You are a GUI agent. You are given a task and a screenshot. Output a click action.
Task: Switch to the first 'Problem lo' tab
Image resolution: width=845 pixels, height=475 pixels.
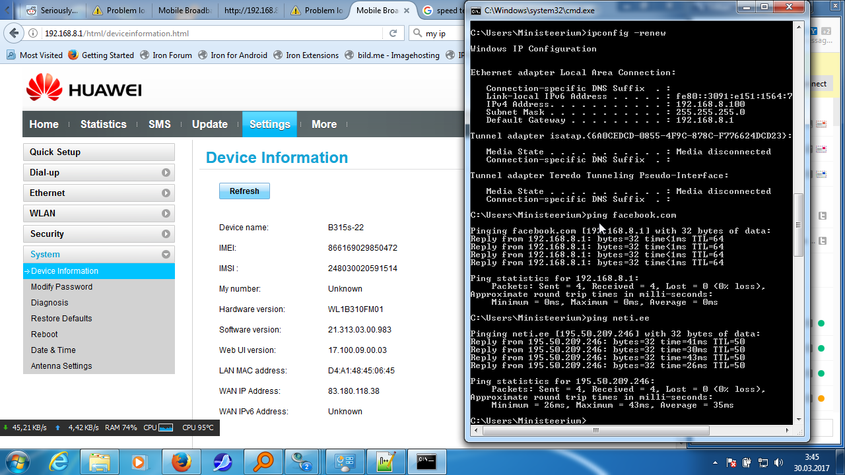pyautogui.click(x=119, y=11)
